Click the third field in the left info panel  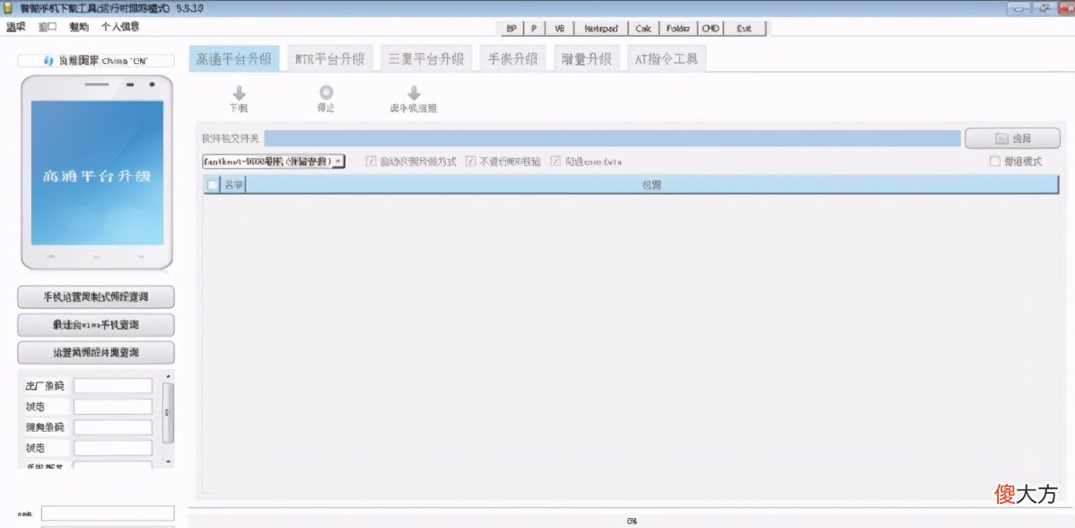pyautogui.click(x=113, y=427)
